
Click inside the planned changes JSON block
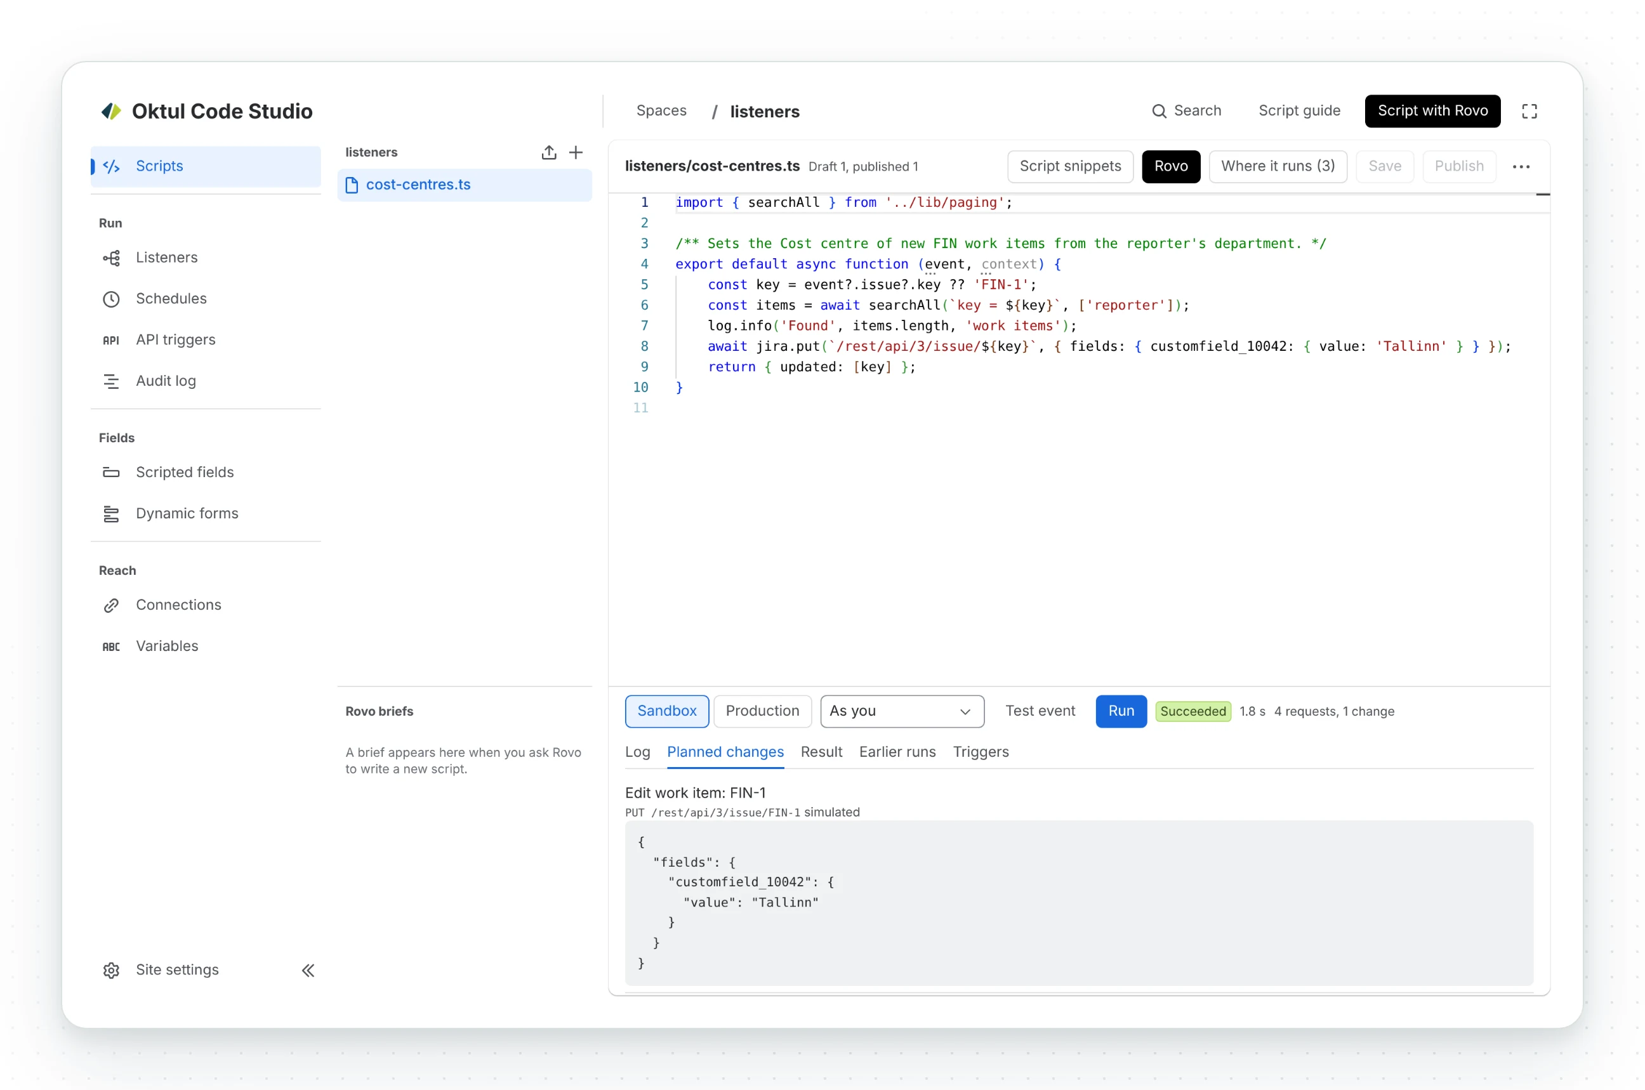1079,903
